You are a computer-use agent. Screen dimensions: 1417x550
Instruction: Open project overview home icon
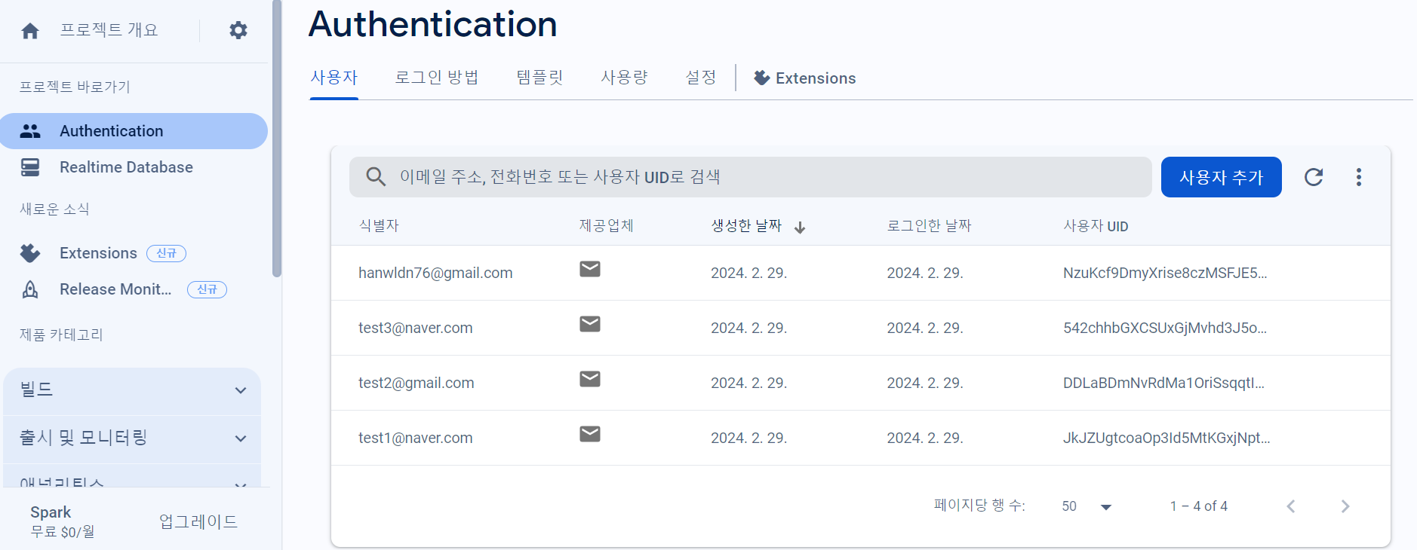(x=30, y=31)
